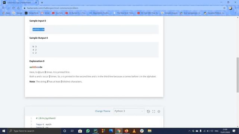Switch the ENG input language
Screen dimensions: 239x134
pos(217,131)
